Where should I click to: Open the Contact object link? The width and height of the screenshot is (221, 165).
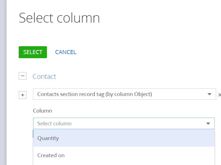[44, 76]
